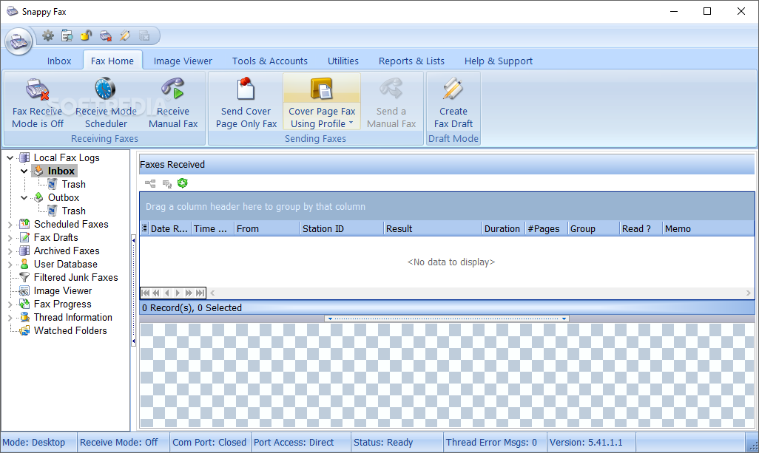
Task: Click Com Port: Closed status bar entry
Action: click(209, 443)
